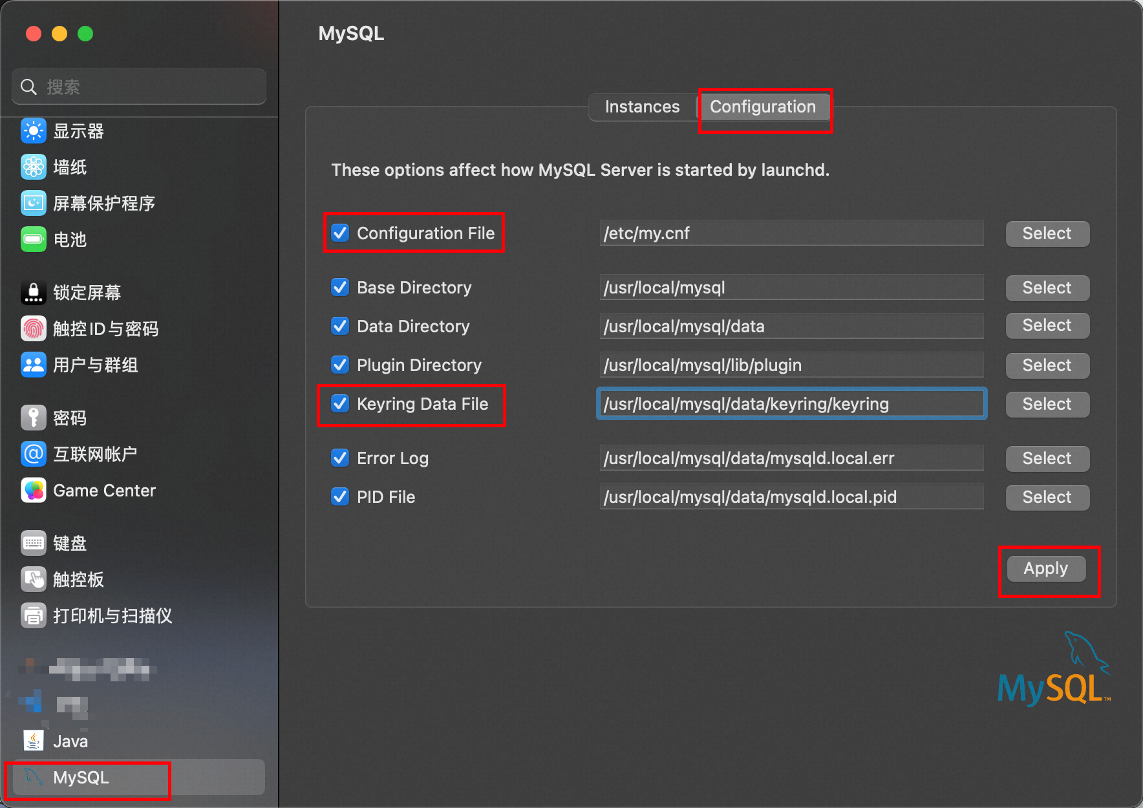Click Select for Base Directory path

coord(1047,288)
